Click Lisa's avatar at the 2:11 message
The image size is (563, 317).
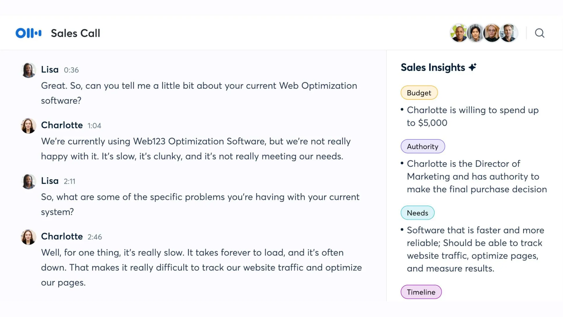29,181
